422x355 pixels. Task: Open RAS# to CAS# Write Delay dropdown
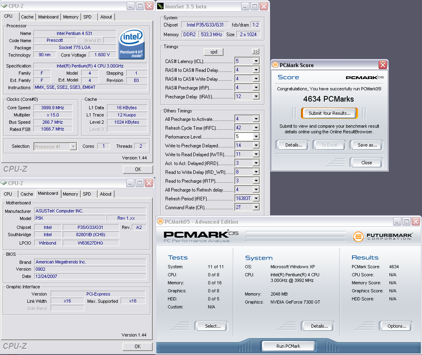tap(256, 79)
